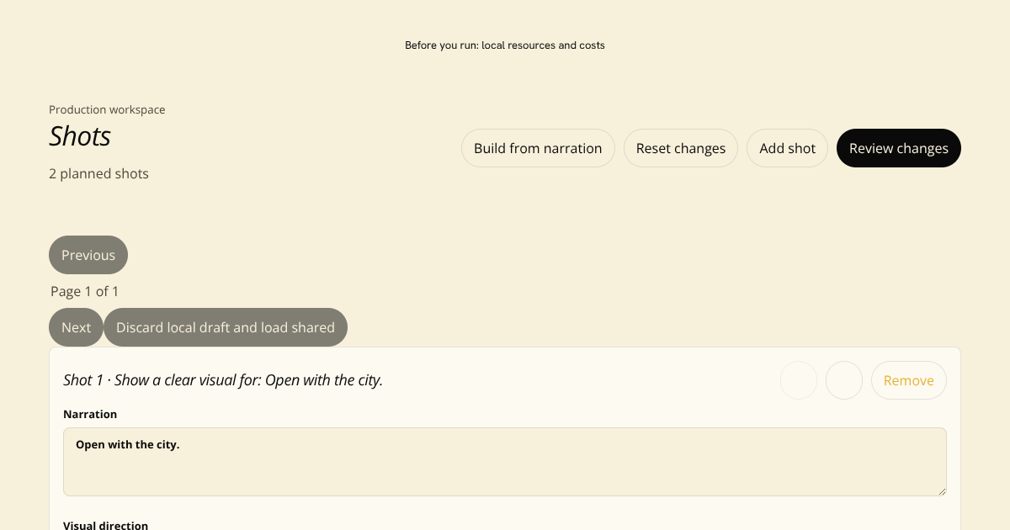The image size is (1010, 530).
Task: Go to the Next page
Action: [76, 327]
